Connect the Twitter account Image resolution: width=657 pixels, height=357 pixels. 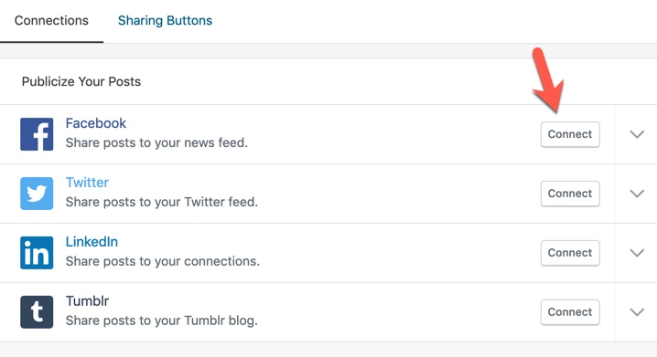[570, 194]
